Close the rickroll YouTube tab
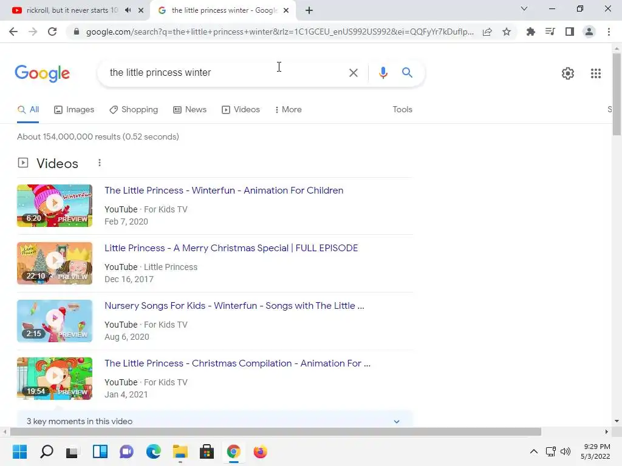Screen dimensions: 622x466 141,10
